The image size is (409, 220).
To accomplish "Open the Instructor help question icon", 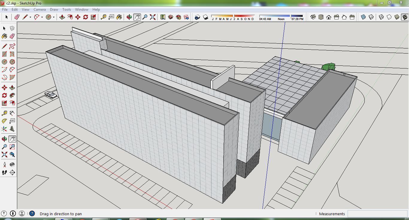I will [x=32, y=213].
